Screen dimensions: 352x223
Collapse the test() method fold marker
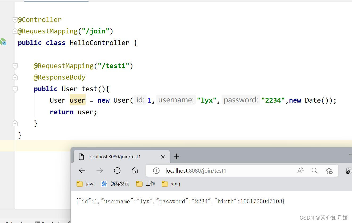[x=15, y=89]
